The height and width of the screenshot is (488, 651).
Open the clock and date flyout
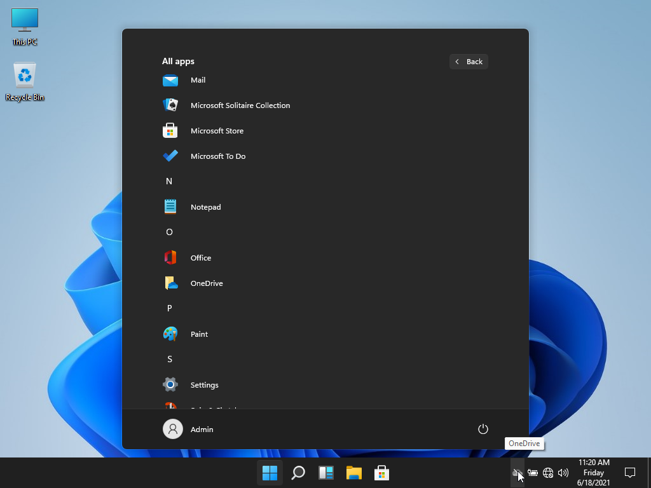tap(594, 473)
